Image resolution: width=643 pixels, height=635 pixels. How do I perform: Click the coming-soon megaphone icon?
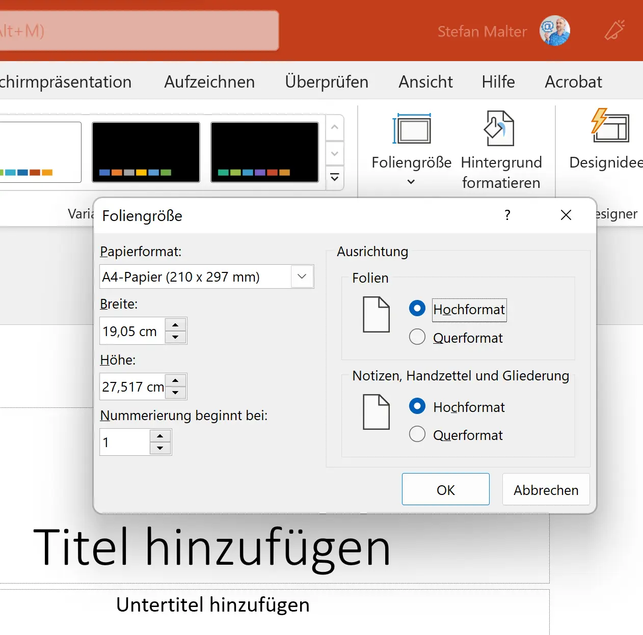pos(614,31)
